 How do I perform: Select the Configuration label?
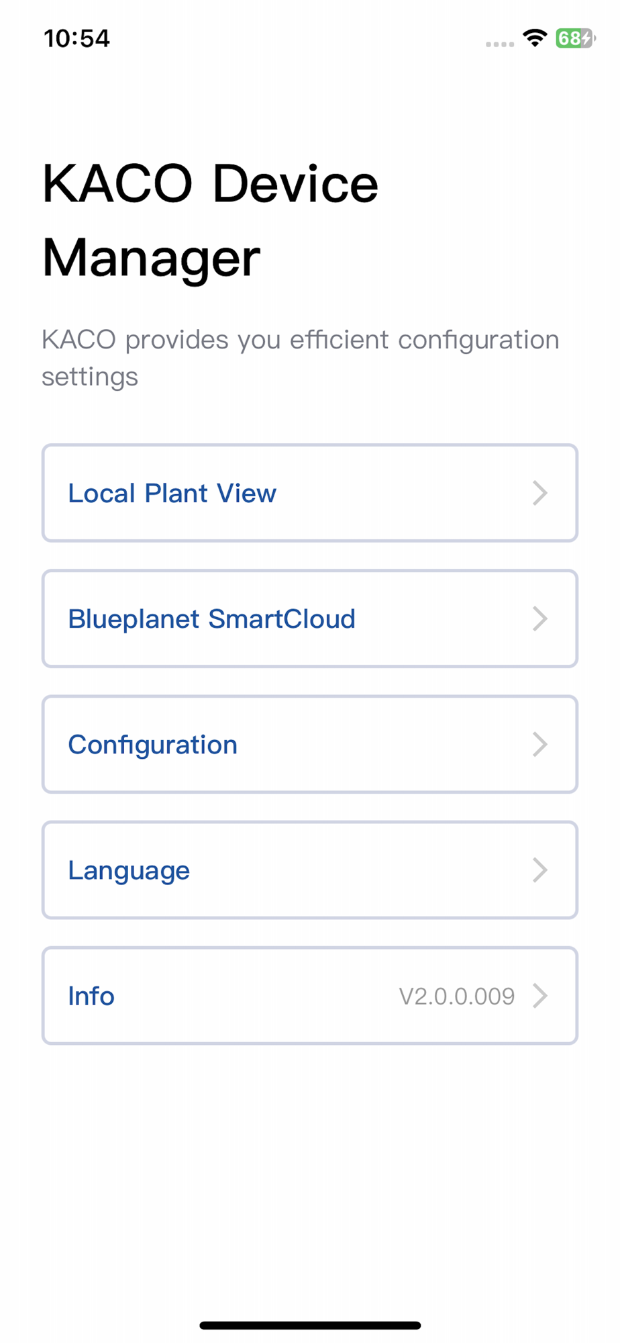(x=153, y=745)
